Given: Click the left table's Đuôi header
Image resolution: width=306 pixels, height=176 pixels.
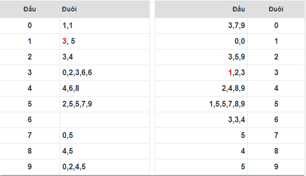Looking at the screenshot, I should [69, 9].
